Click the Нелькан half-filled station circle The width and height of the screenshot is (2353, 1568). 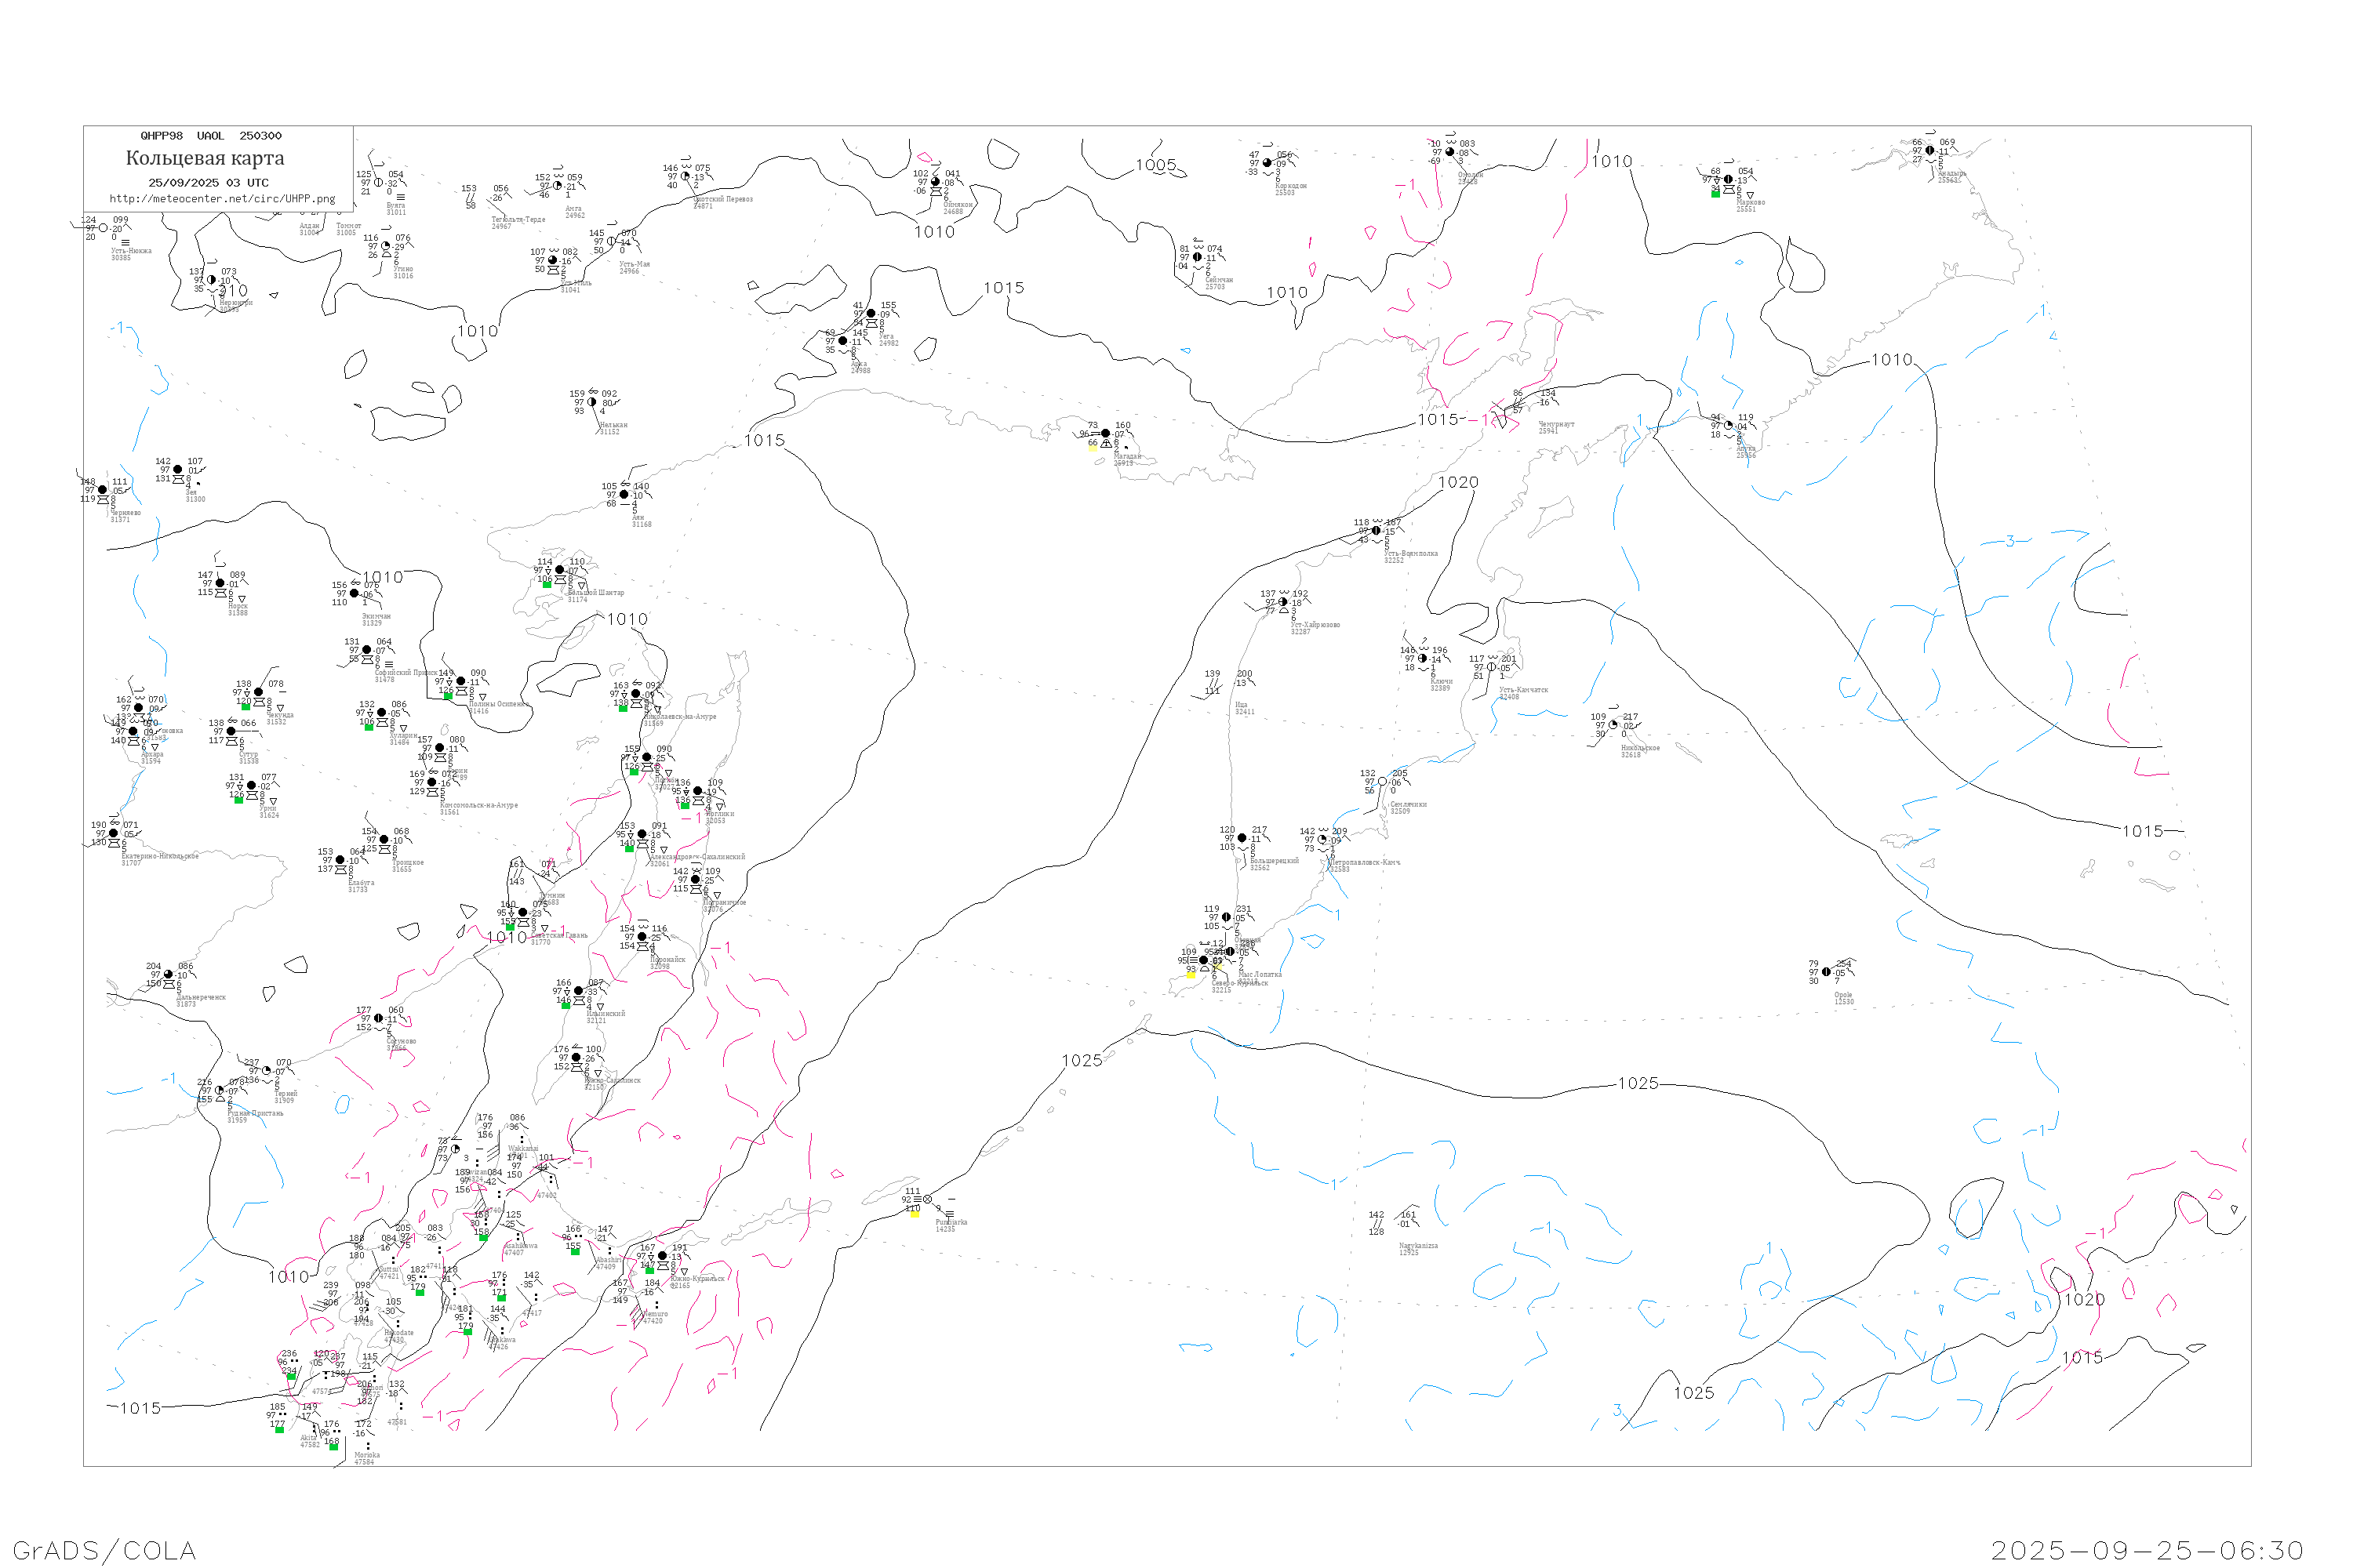click(x=592, y=402)
